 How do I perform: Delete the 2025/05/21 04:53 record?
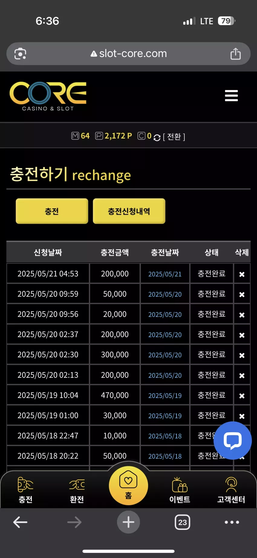[242, 274]
